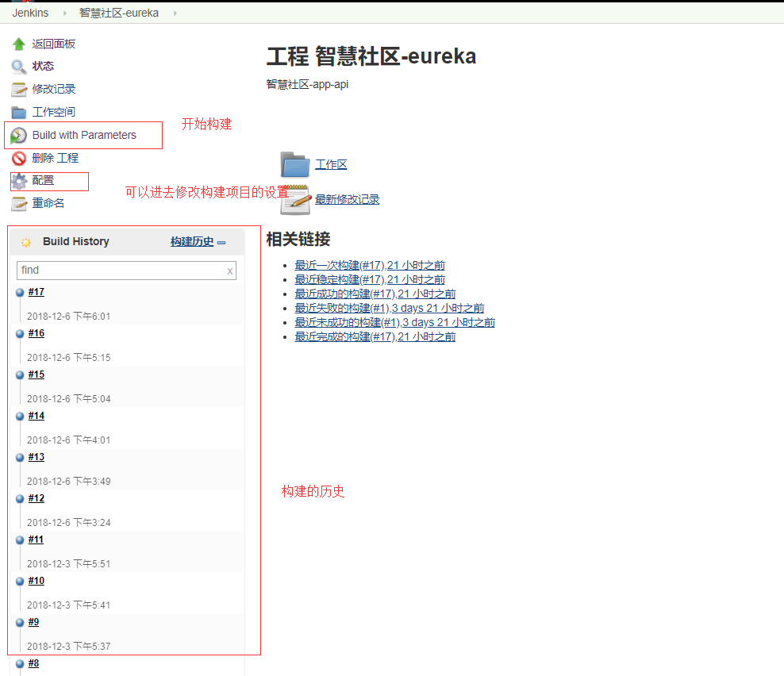The image size is (784, 676).
Task: Open 最近失败的构建(#1) link
Action: 390,308
